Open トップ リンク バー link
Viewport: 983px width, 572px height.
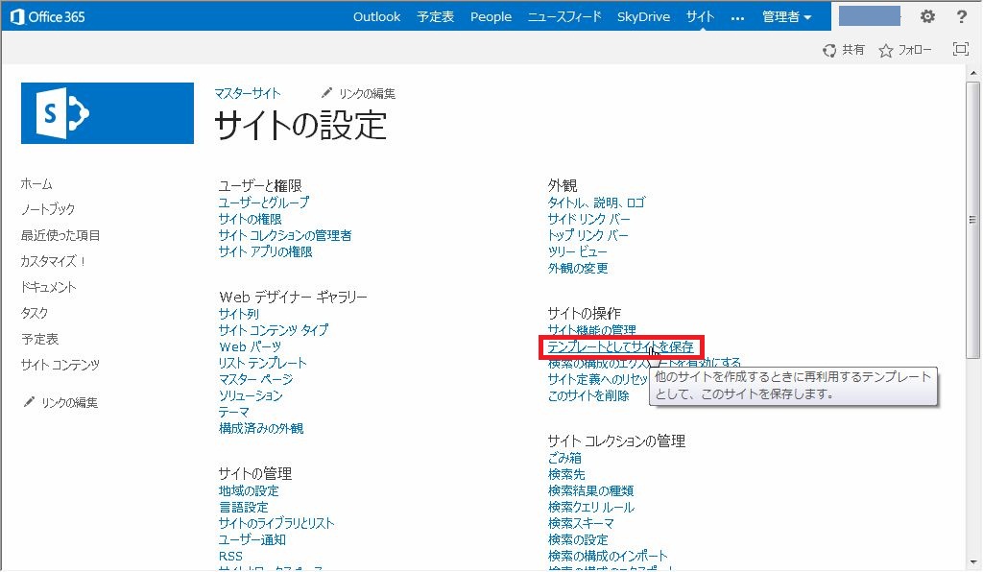[x=587, y=235]
